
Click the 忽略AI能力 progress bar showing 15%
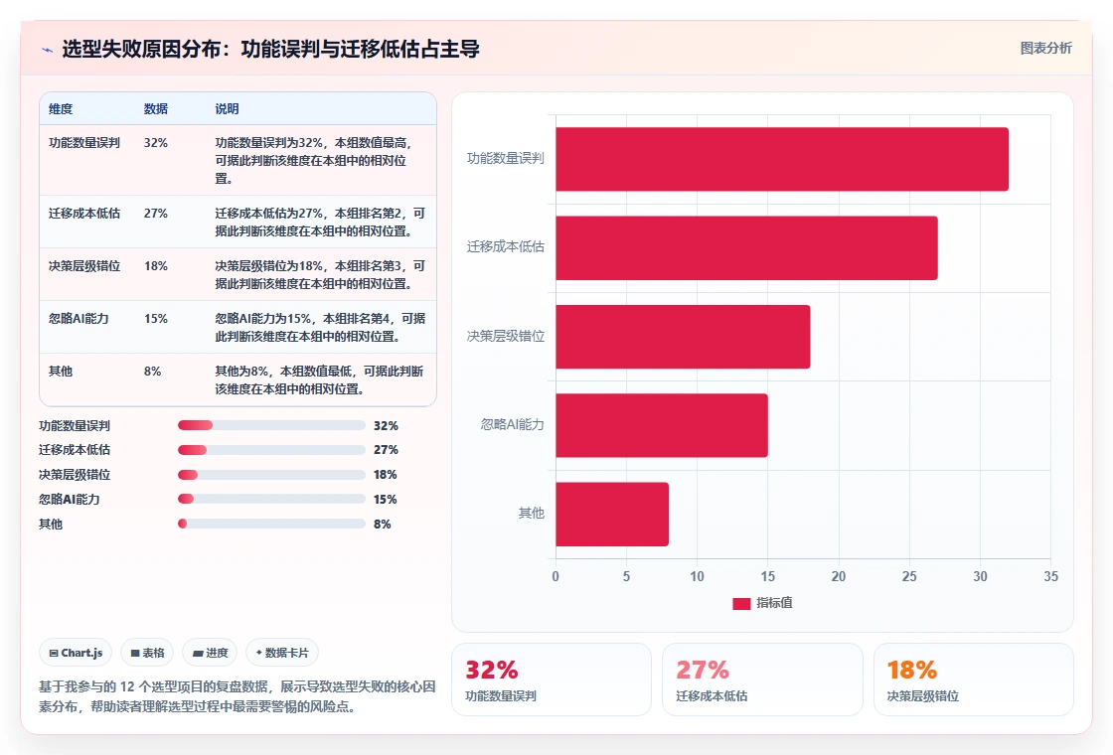pyautogui.click(x=271, y=499)
